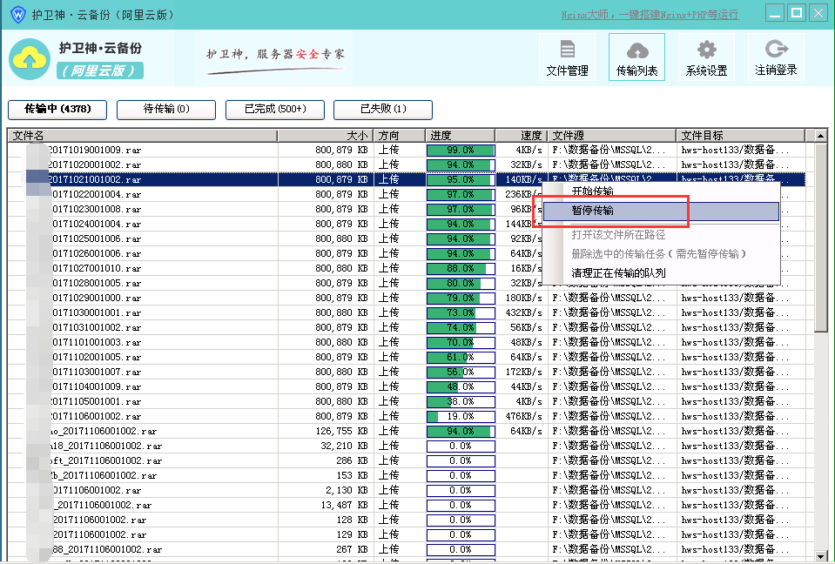Viewport: 835px width, 564px height.
Task: Click the scrollbar up arrow
Action: pos(820,136)
